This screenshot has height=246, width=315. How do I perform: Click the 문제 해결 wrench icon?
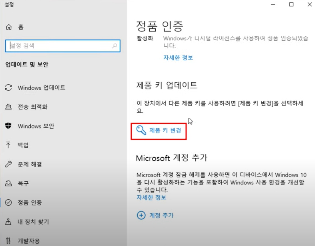(x=8, y=164)
